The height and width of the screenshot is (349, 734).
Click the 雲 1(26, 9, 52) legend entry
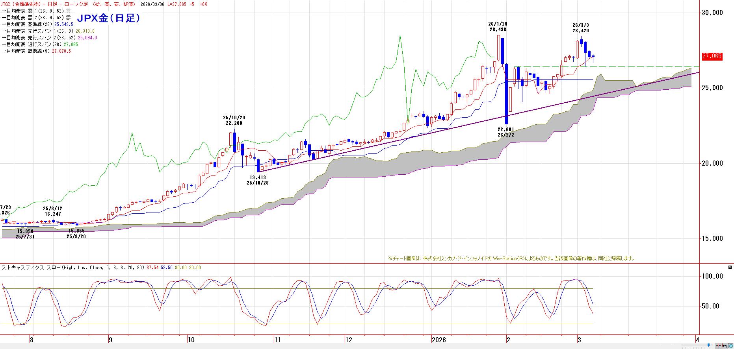coord(36,11)
